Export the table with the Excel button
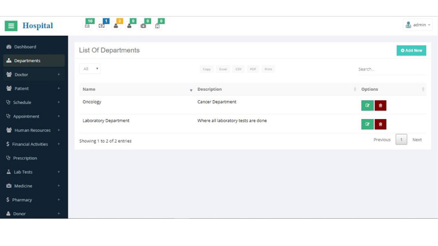Screen dimensions: 438x246 (x=223, y=69)
